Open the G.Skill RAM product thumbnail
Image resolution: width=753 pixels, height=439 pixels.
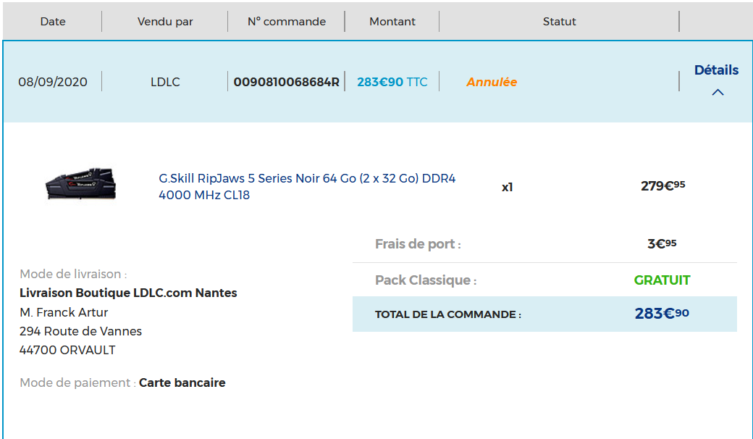tap(80, 184)
